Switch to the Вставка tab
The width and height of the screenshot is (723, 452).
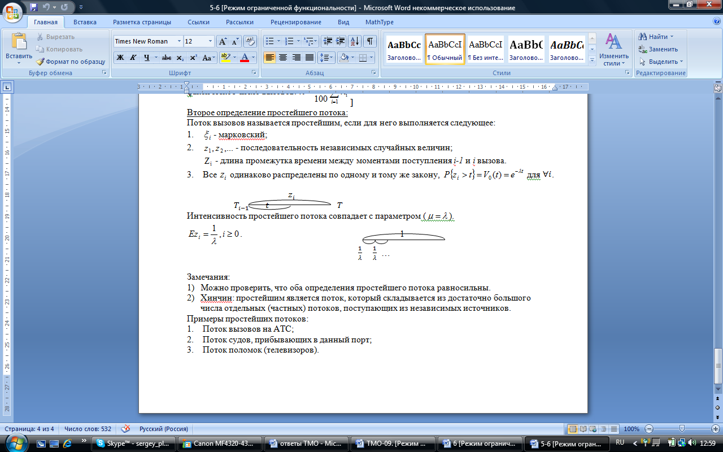[x=85, y=22]
